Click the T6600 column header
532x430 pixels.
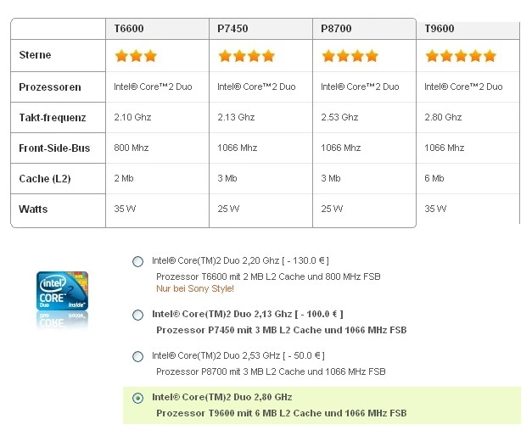coord(129,29)
